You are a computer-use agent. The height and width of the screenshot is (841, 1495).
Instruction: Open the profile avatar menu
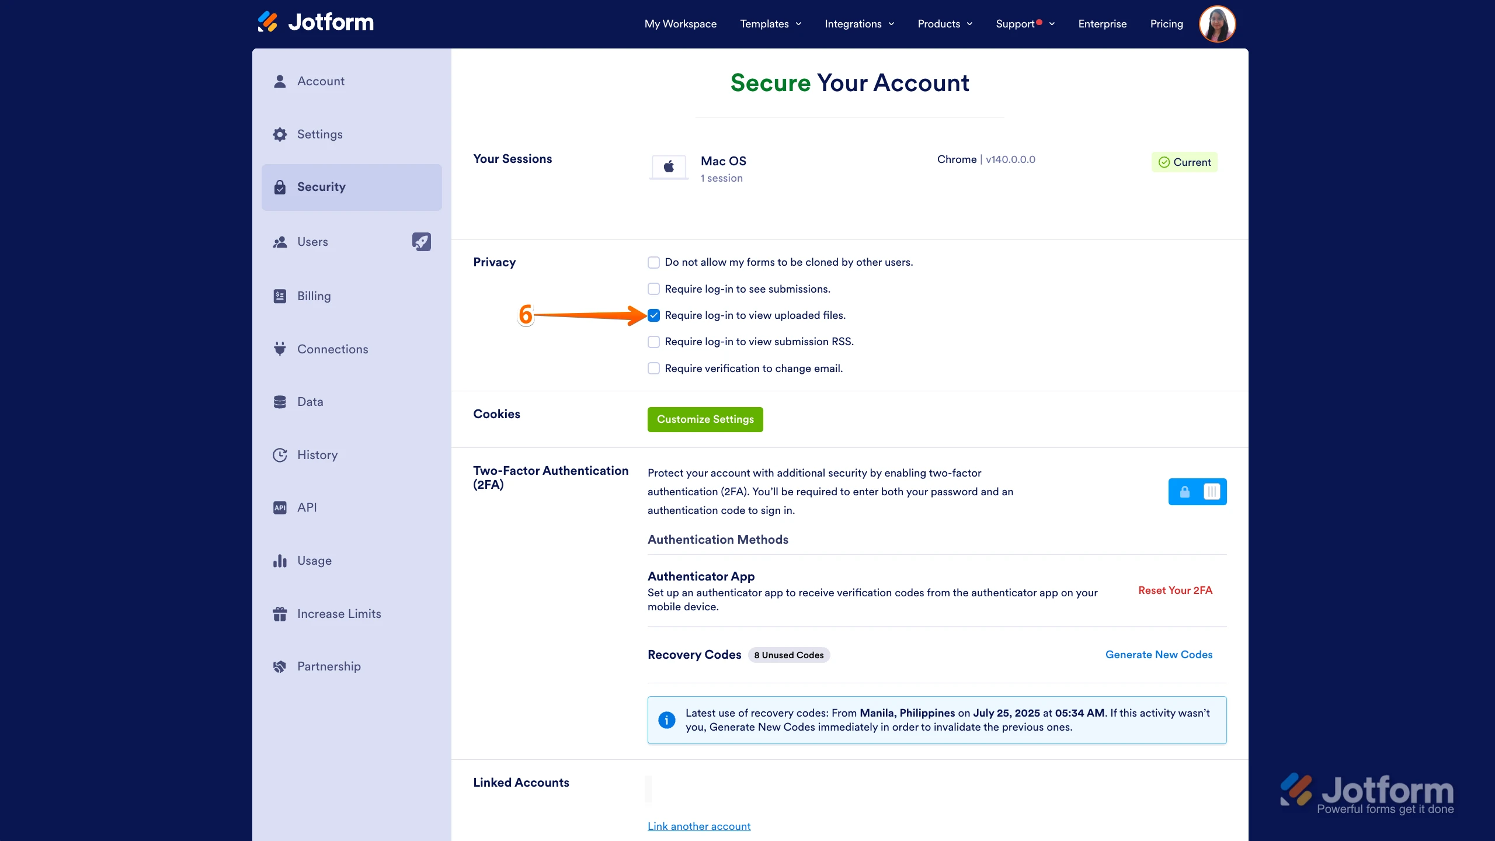[1218, 23]
